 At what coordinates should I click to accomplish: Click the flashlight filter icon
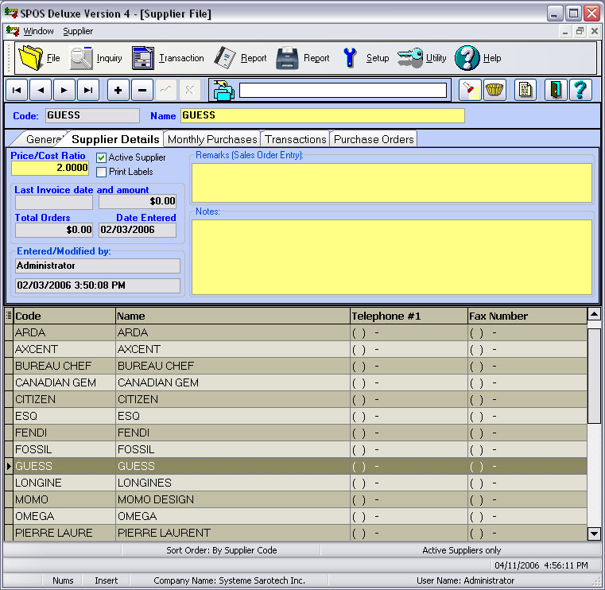[470, 91]
